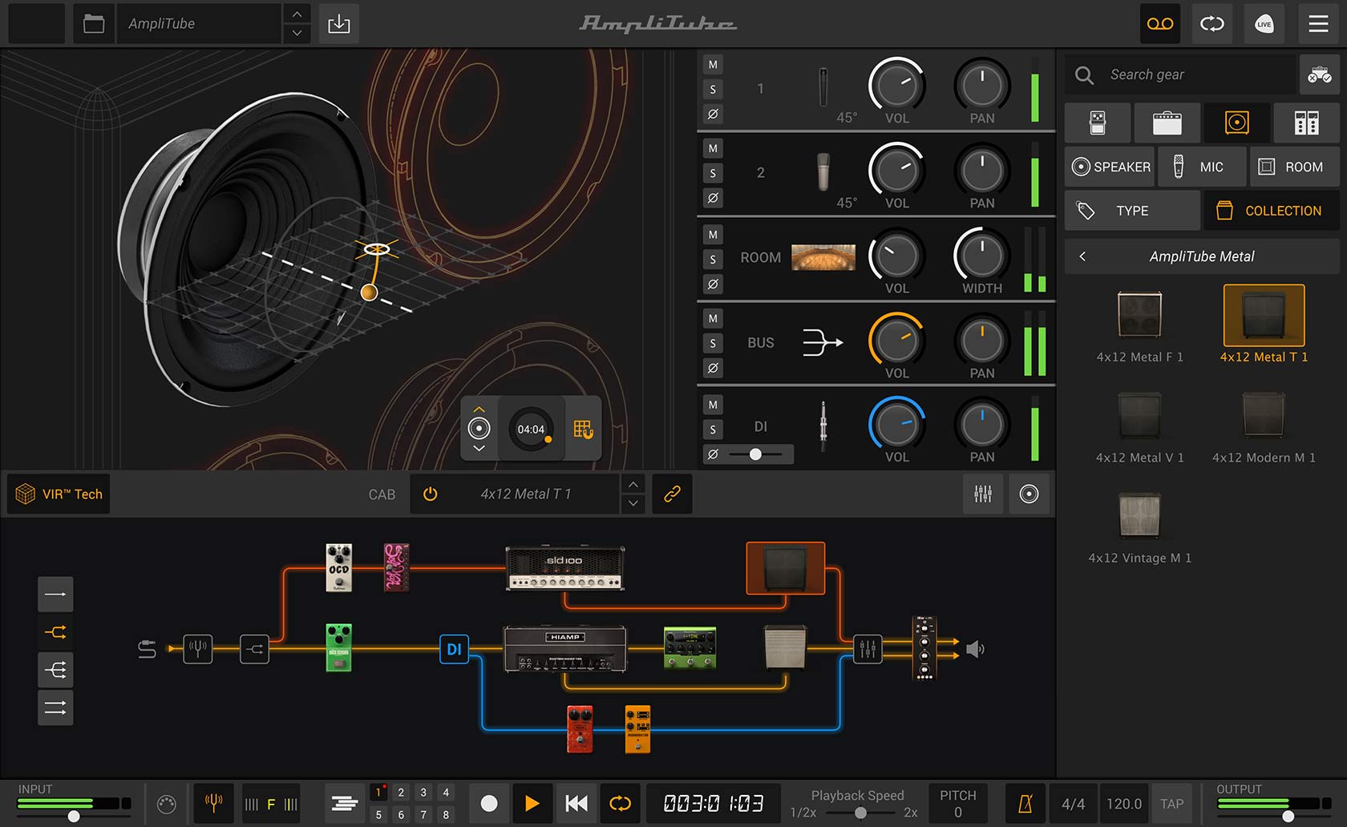
Task: Select the stomp pedal gear category
Action: tap(1098, 123)
